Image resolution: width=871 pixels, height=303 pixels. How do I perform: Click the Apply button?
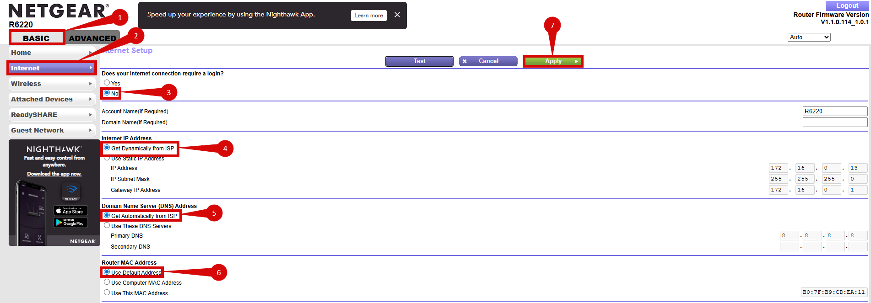pyautogui.click(x=553, y=61)
